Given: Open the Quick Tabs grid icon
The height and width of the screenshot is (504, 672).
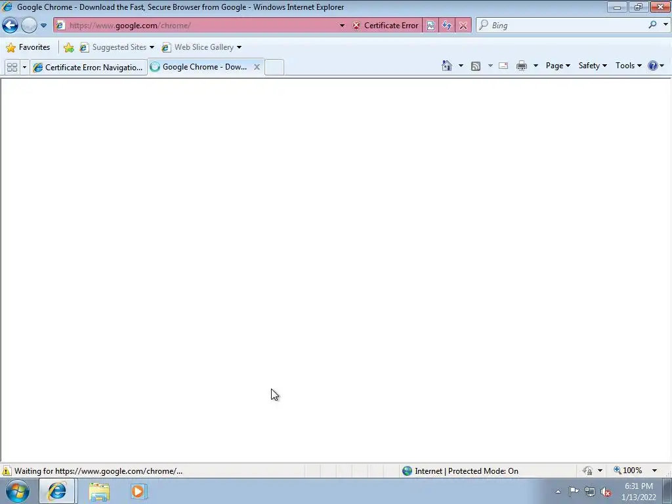Looking at the screenshot, I should pyautogui.click(x=12, y=68).
